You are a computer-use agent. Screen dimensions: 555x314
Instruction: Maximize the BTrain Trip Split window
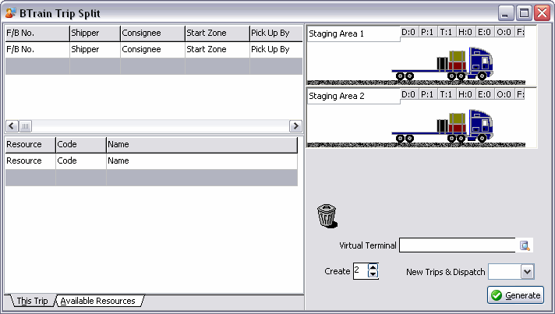pyautogui.click(x=524, y=13)
